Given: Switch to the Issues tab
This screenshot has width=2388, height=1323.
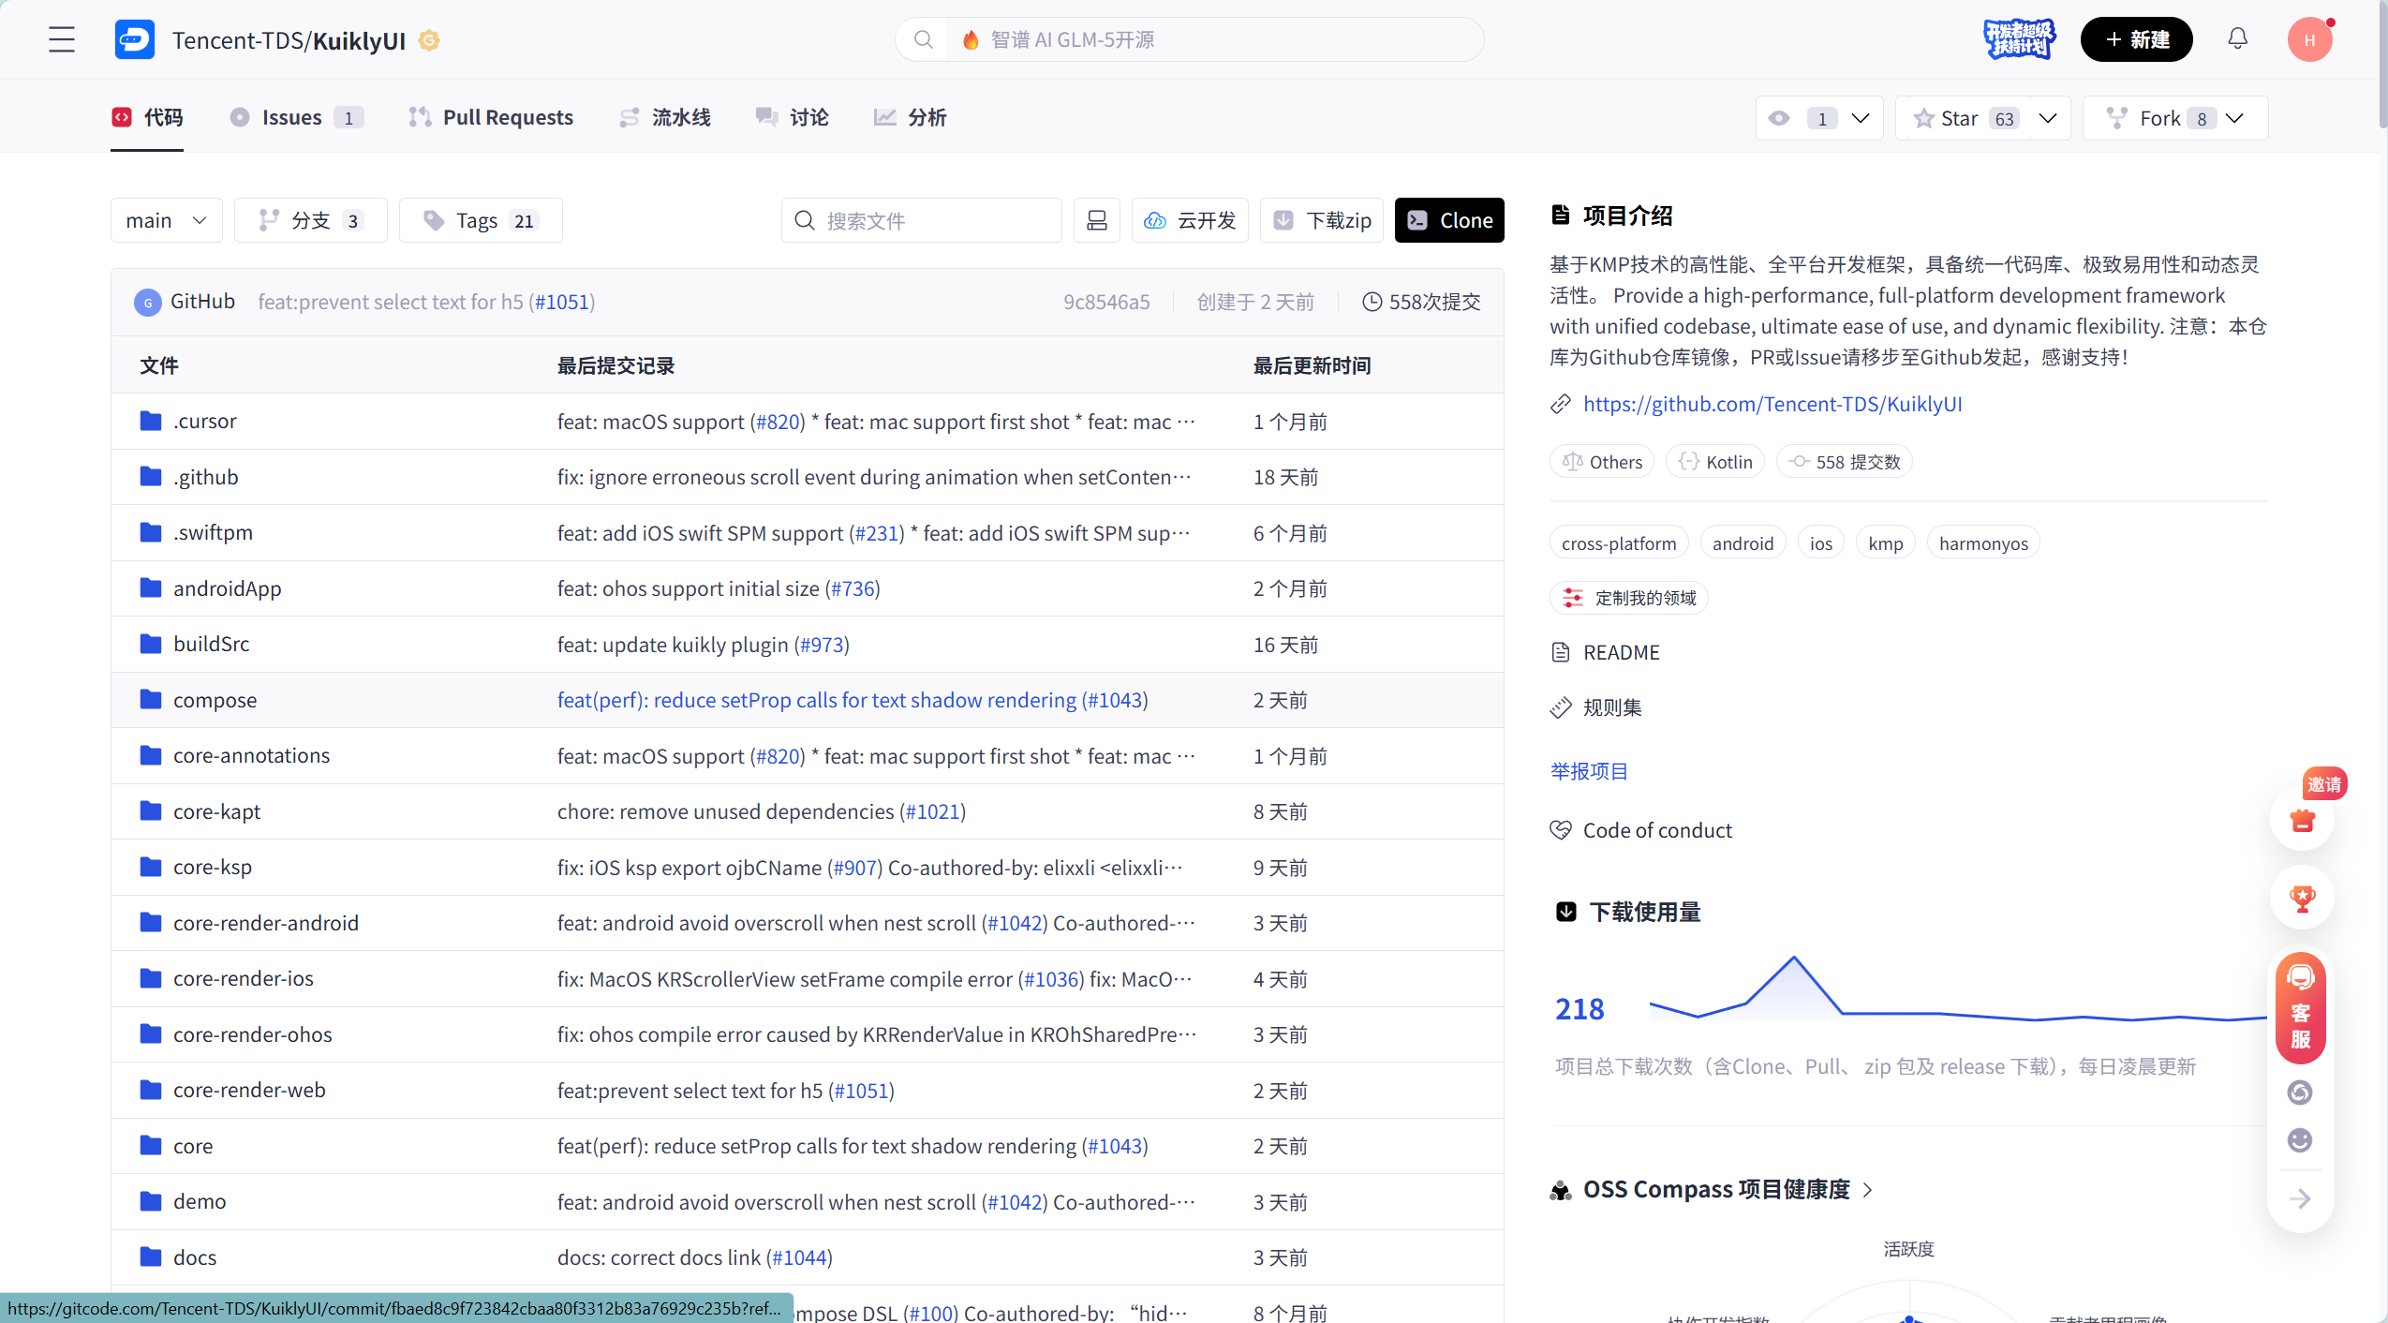Looking at the screenshot, I should pyautogui.click(x=294, y=117).
